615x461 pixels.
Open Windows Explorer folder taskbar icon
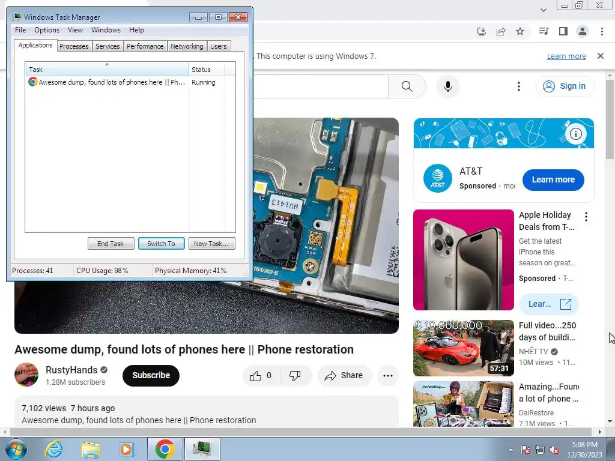(x=91, y=449)
